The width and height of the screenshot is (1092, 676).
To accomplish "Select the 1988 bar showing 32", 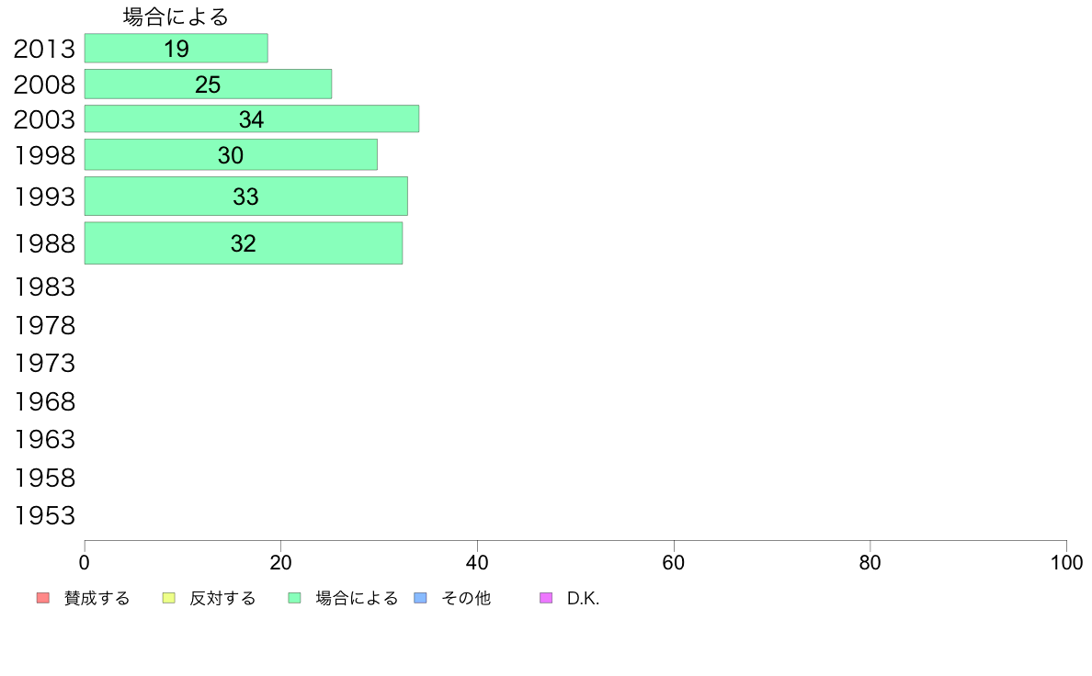I will (x=244, y=243).
